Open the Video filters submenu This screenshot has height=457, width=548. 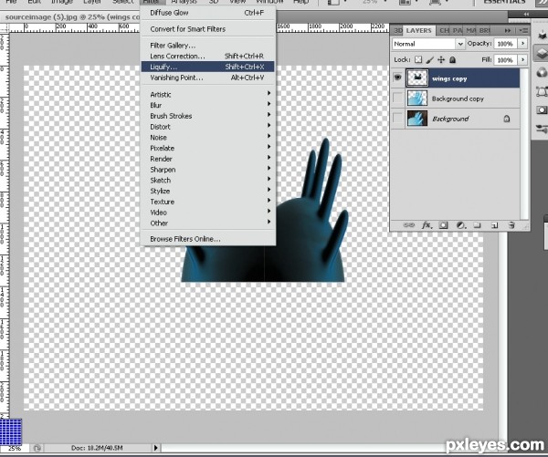[x=207, y=213]
